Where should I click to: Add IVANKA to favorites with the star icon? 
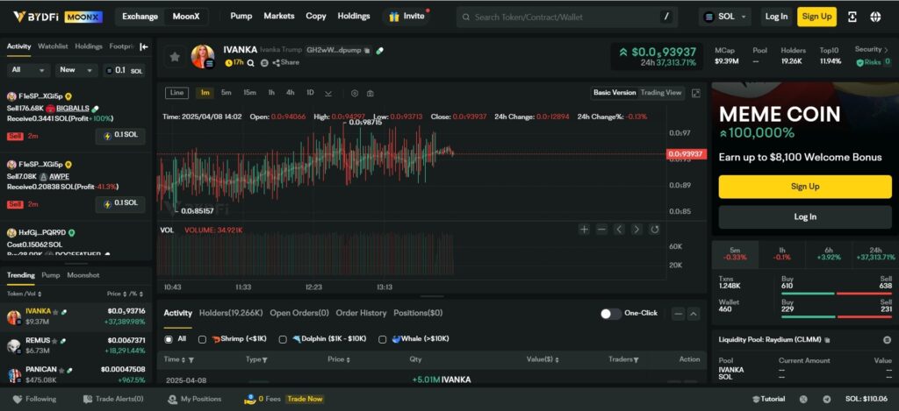click(x=175, y=57)
